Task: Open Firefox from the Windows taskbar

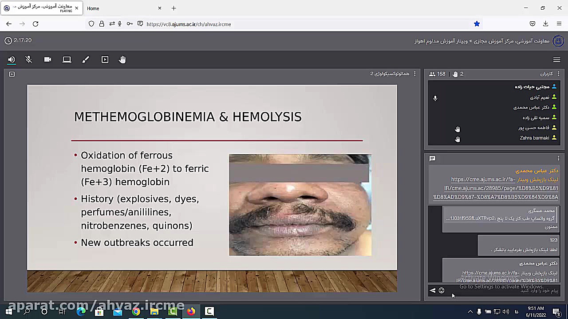Action: [191, 311]
